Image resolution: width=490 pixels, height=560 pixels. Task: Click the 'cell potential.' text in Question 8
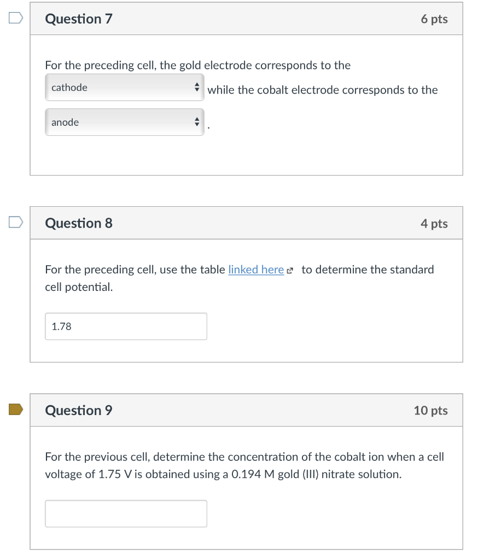click(x=79, y=287)
